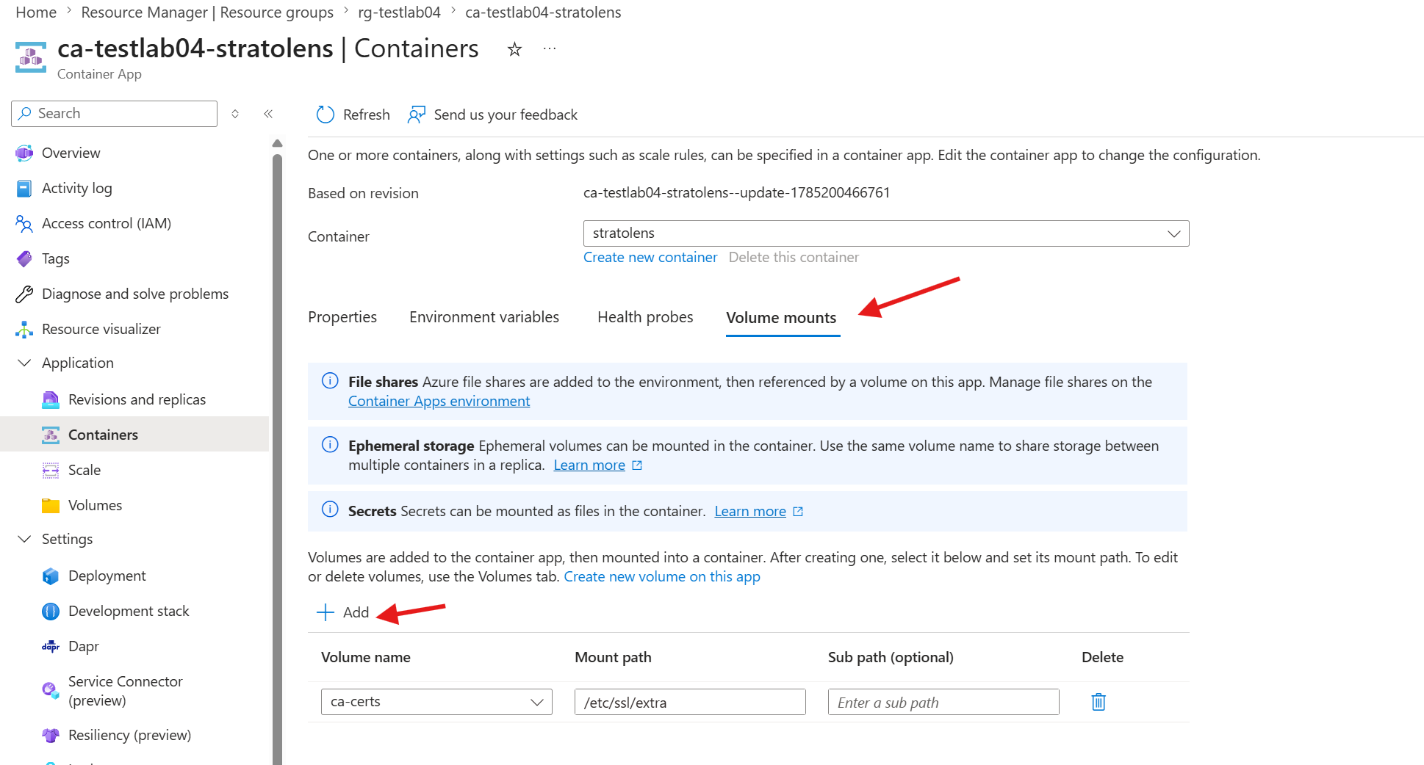Click the plus icon beside Add
Screen dimensions: 1424x765
coord(325,612)
